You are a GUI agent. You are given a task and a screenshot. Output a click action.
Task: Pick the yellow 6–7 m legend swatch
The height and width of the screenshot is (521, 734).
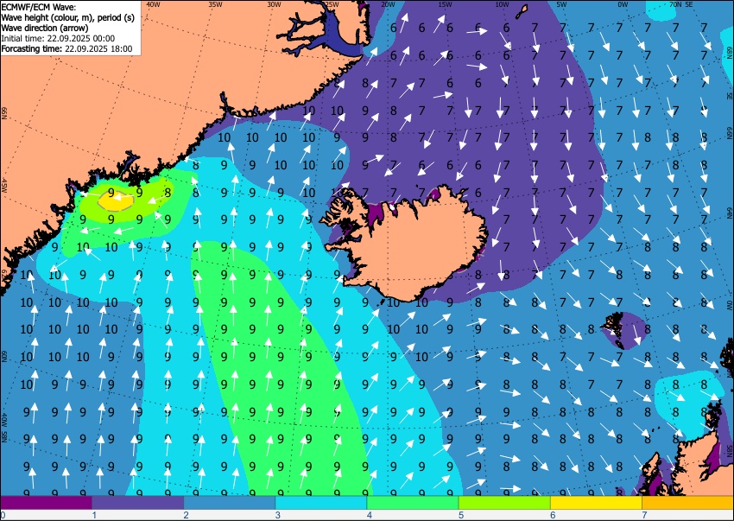pos(597,503)
